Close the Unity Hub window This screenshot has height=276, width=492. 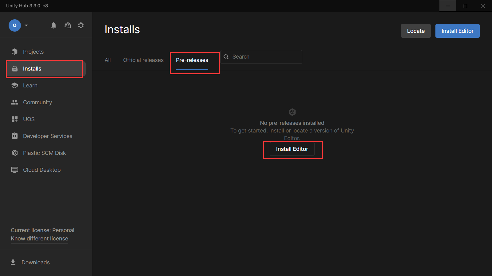[x=483, y=6]
